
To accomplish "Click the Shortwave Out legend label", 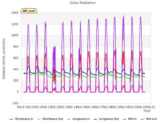I will coord(53,119).
